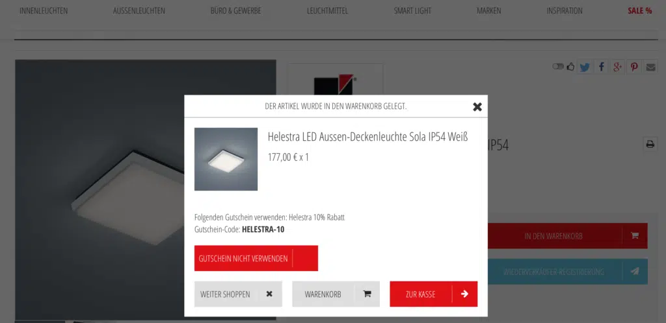Image resolution: width=666 pixels, height=323 pixels.
Task: Print the product page
Action: point(650,144)
